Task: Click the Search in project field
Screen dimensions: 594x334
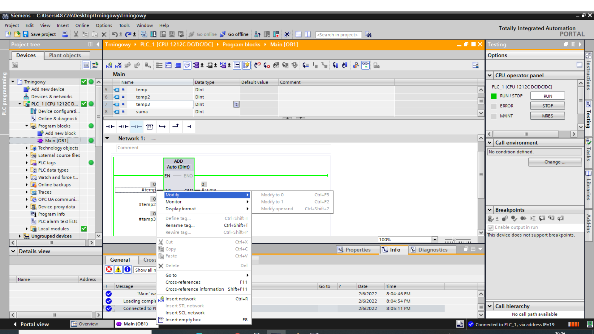Action: (x=338, y=35)
